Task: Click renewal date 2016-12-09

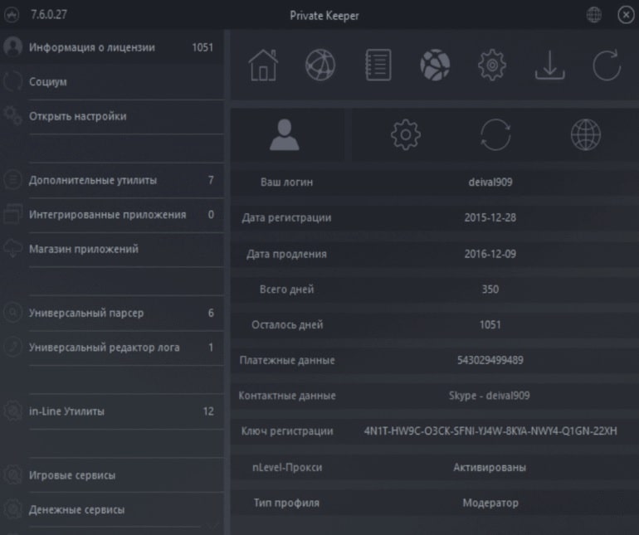Action: tap(490, 254)
